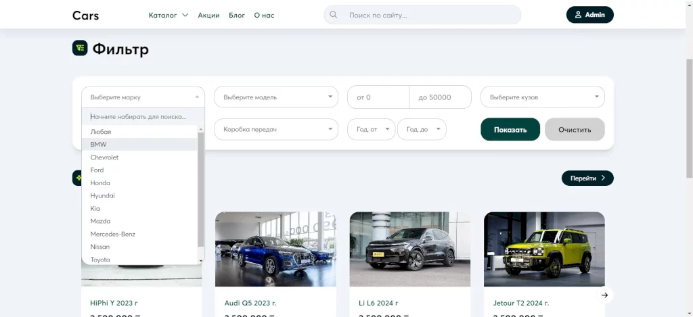Open the Коробка передач dropdown

coord(276,129)
